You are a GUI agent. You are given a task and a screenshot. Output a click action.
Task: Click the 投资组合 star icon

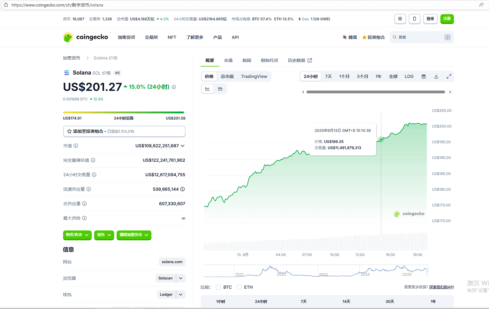click(x=364, y=37)
